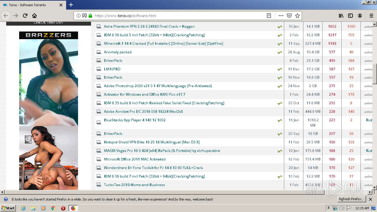
Task: Reload the current page
Action: tap(25, 16)
